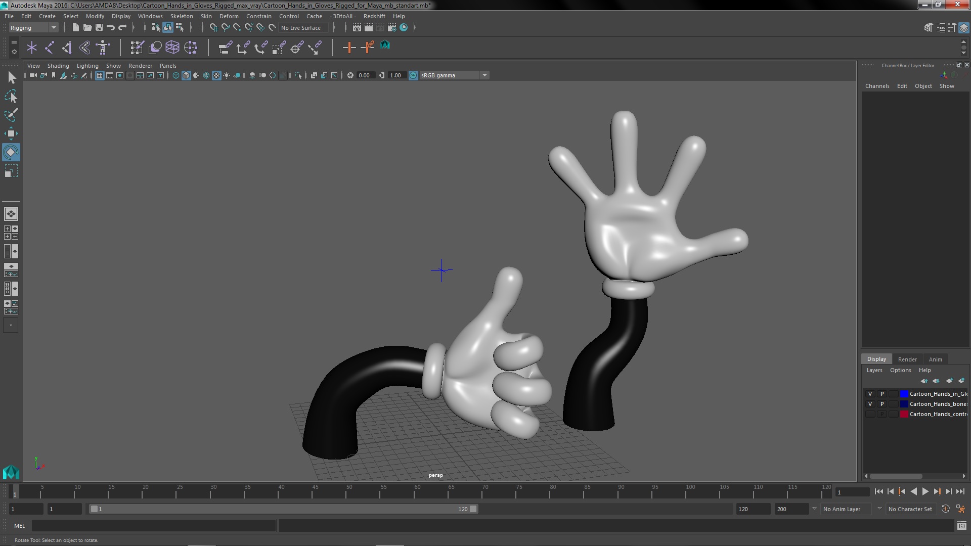The width and height of the screenshot is (971, 546).
Task: Play the animation backwards
Action: 913,491
